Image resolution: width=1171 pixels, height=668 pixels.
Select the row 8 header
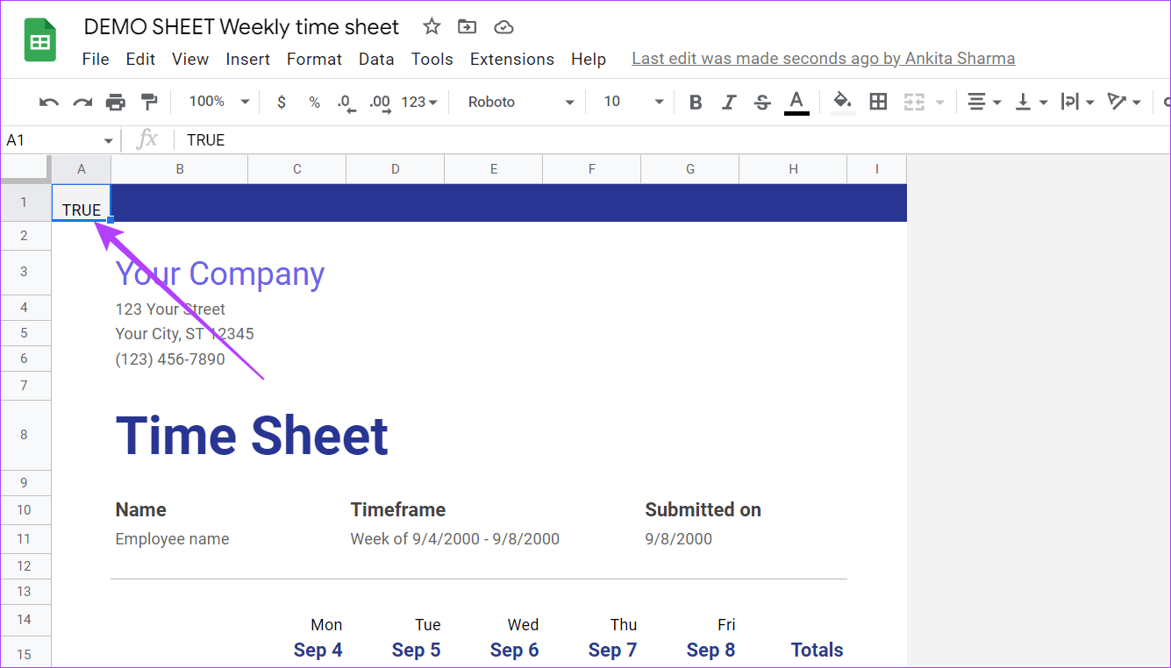25,435
